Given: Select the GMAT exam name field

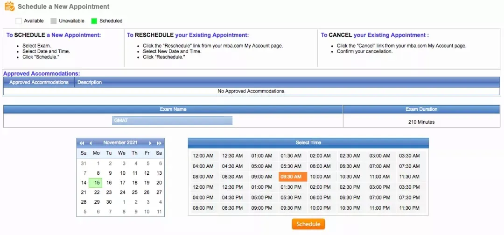Looking at the screenshot, I should click(x=172, y=121).
